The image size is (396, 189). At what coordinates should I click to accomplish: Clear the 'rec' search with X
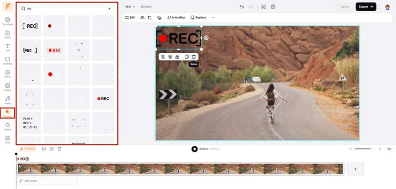click(x=109, y=9)
